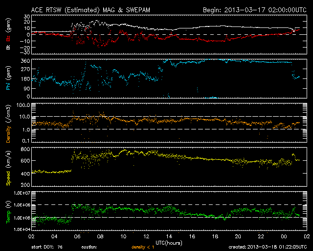Click the 'ACE RTSW (Estimated) MAG & SWEPAM' title
313x251 pixels.
click(x=90, y=10)
